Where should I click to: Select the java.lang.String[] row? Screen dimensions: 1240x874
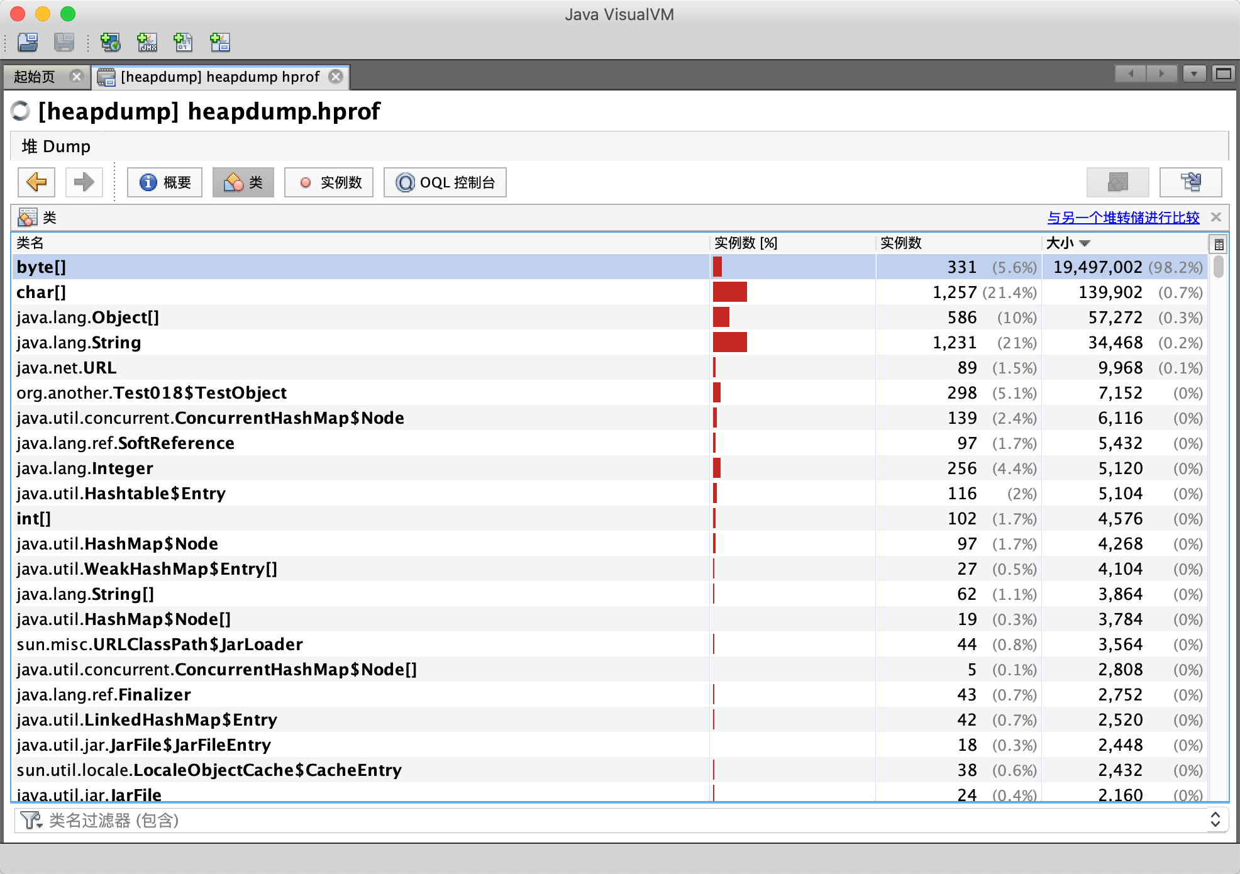point(610,594)
